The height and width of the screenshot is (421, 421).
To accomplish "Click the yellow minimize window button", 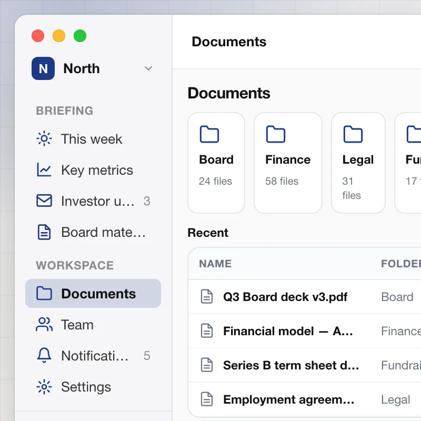I will tap(59, 36).
